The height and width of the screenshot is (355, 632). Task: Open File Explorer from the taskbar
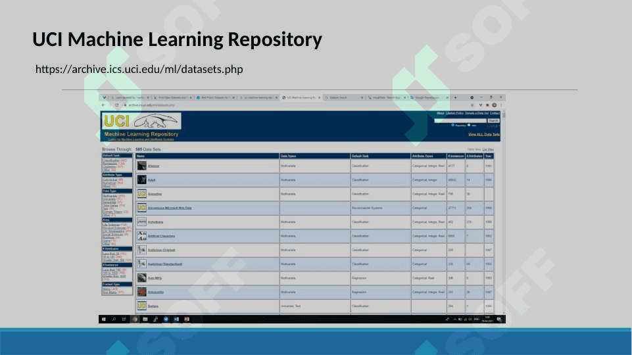[x=145, y=319]
